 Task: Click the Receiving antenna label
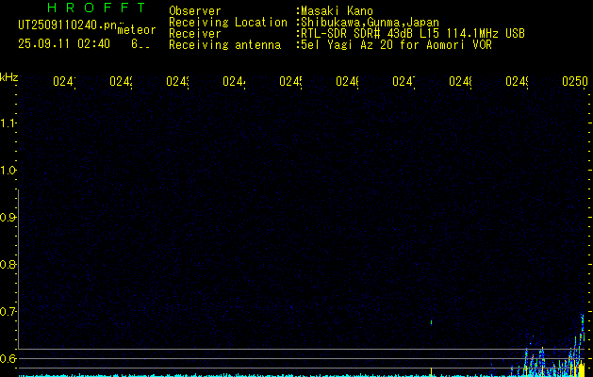click(224, 45)
